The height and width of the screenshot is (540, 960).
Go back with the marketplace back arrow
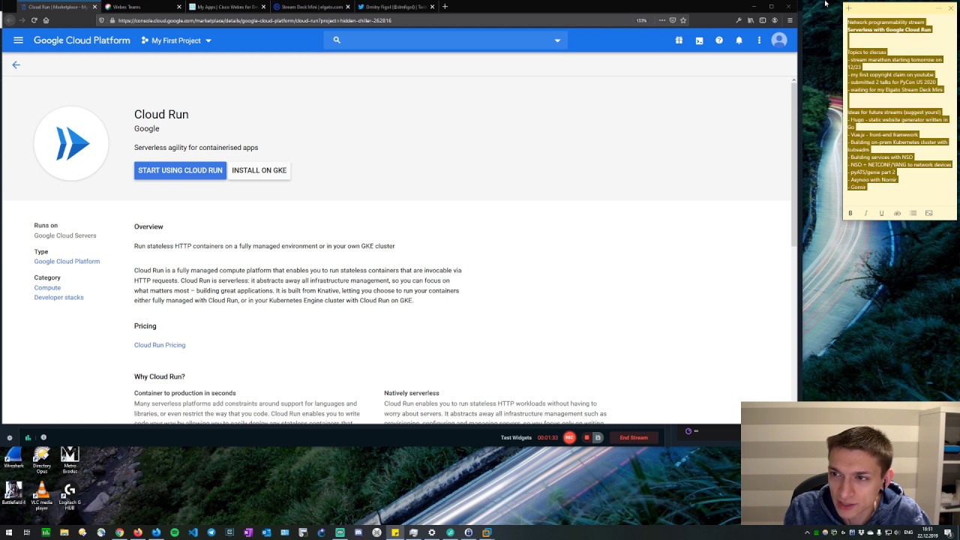[16, 65]
